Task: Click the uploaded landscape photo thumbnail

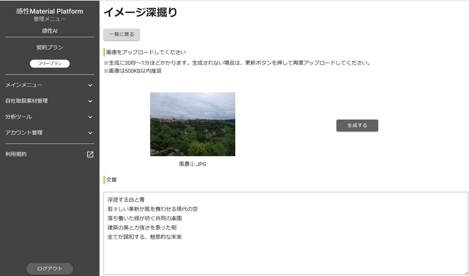Action: coord(192,124)
